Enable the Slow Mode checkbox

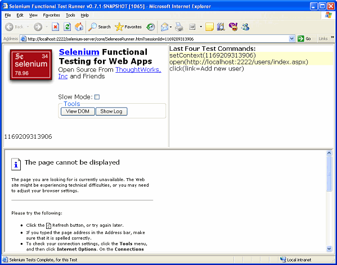(x=97, y=97)
